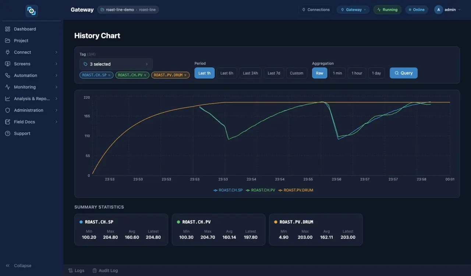Select the Last 7d period
The height and width of the screenshot is (276, 471).
274,73
